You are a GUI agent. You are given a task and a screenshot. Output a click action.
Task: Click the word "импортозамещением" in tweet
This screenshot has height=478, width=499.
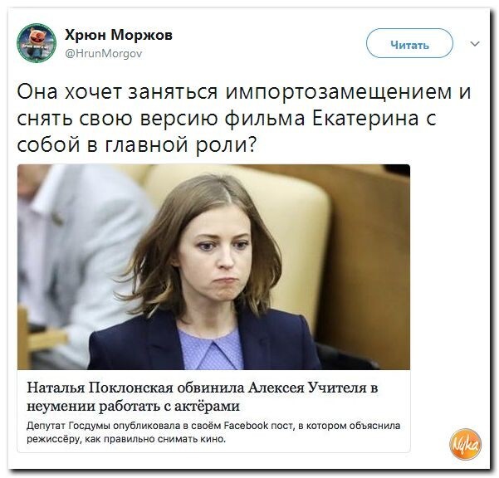tap(339, 93)
